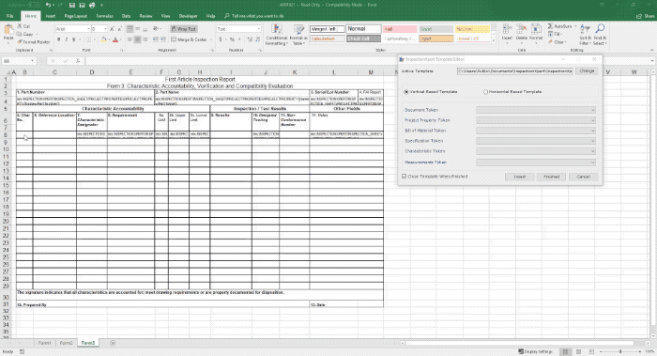The height and width of the screenshot is (356, 657).
Task: Decrease font size with the small A icon
Action: [119, 29]
